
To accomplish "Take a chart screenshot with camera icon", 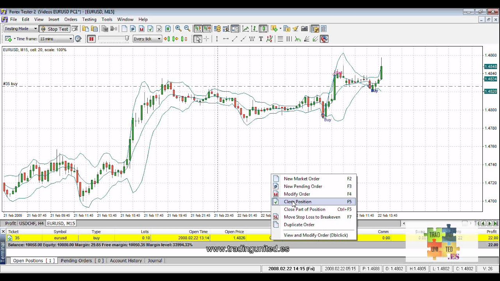I will [x=304, y=28].
